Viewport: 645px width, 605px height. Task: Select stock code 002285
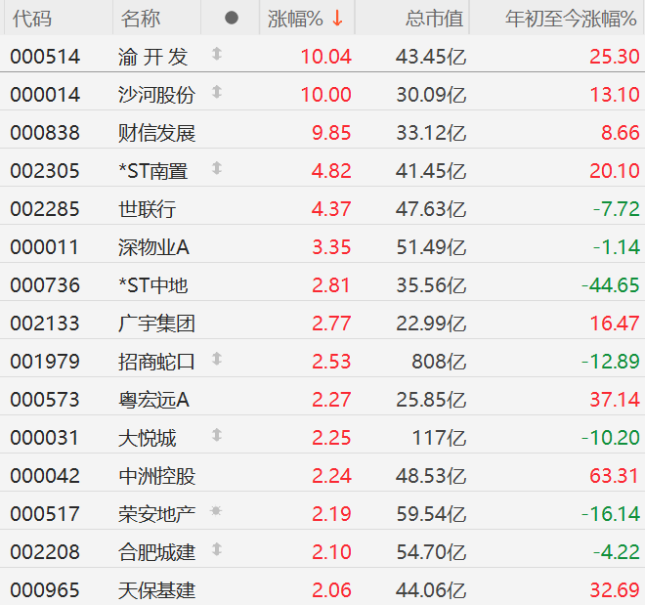(45, 209)
